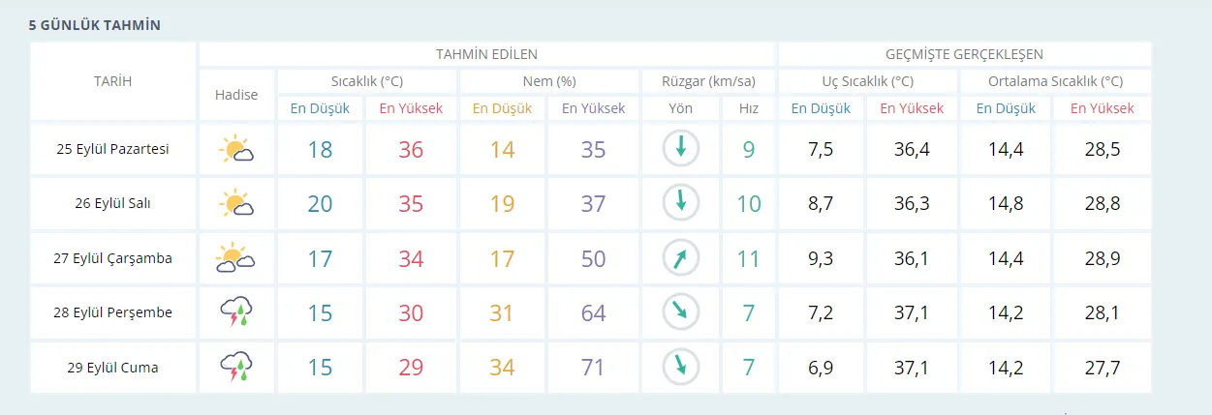Viewport: 1212px width, 415px height.
Task: Click the thunderstorm icon for 29 Eylül Cuma
Action: pos(236,368)
